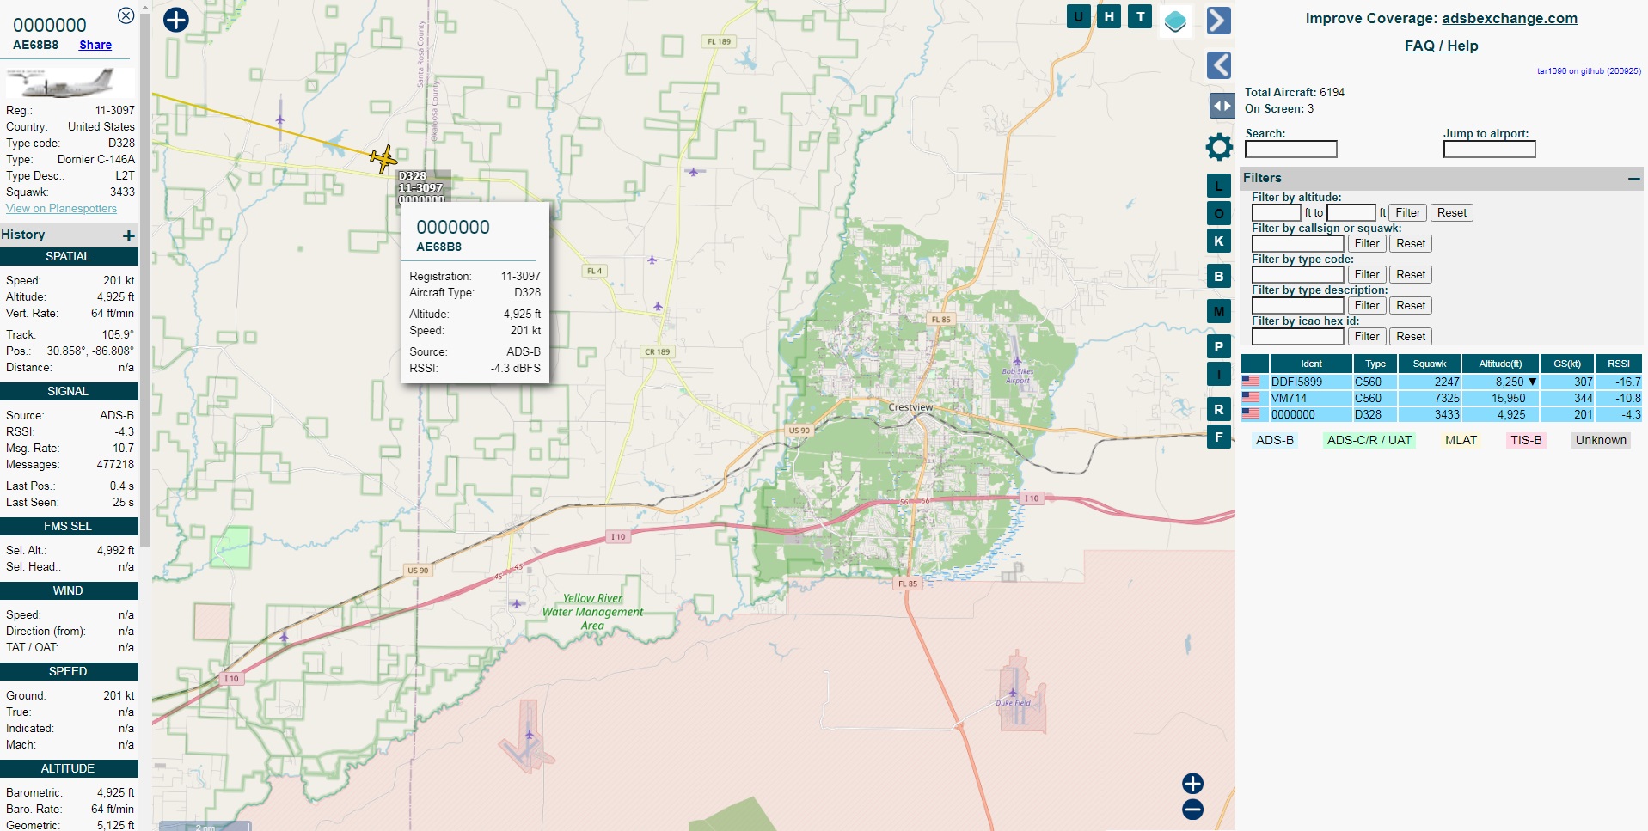
Task: Click type description filter field
Action: (1297, 306)
